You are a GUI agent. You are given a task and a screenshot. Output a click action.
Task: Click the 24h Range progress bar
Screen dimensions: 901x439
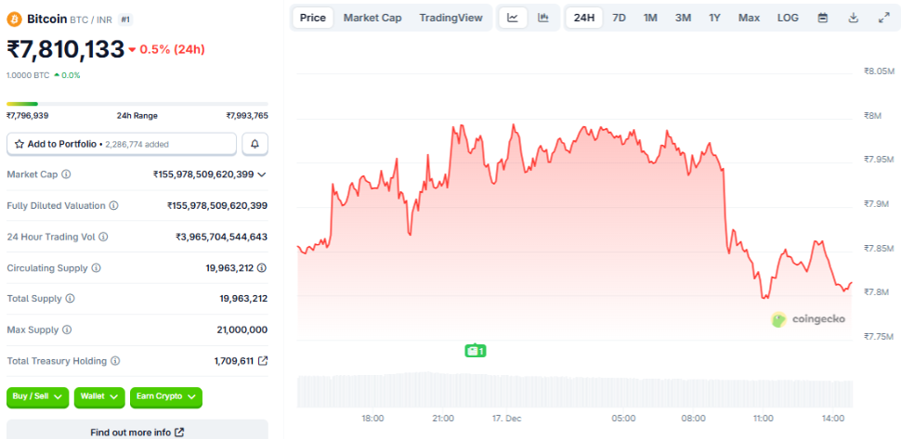tap(137, 104)
